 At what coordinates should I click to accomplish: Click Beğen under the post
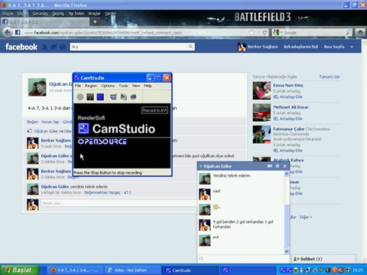point(32,122)
